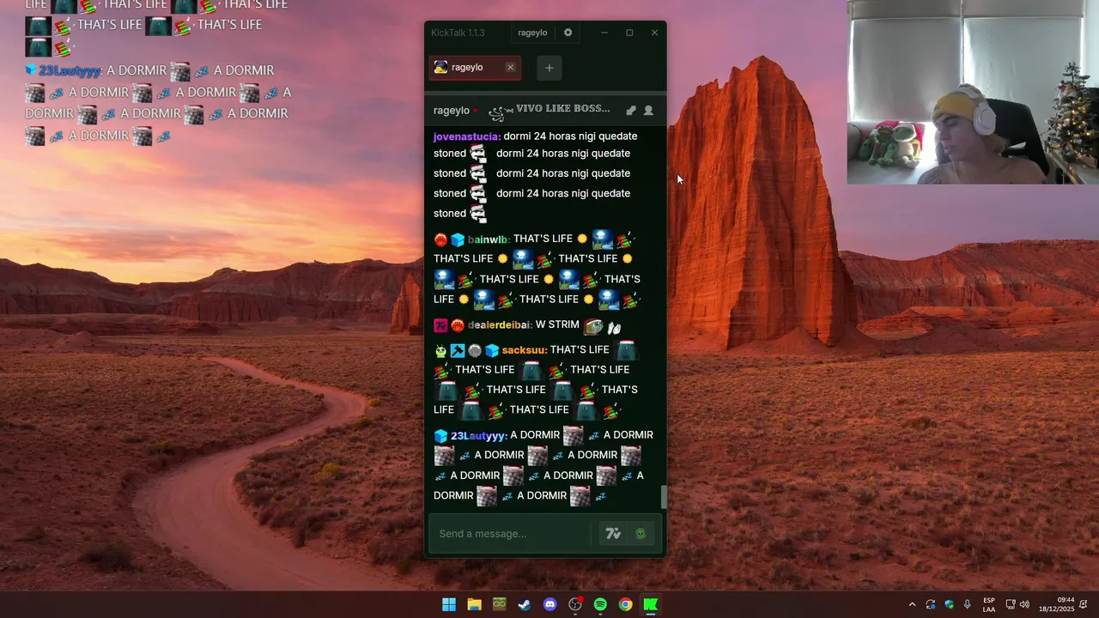Open Discord from taskbar
1099x618 pixels.
550,604
